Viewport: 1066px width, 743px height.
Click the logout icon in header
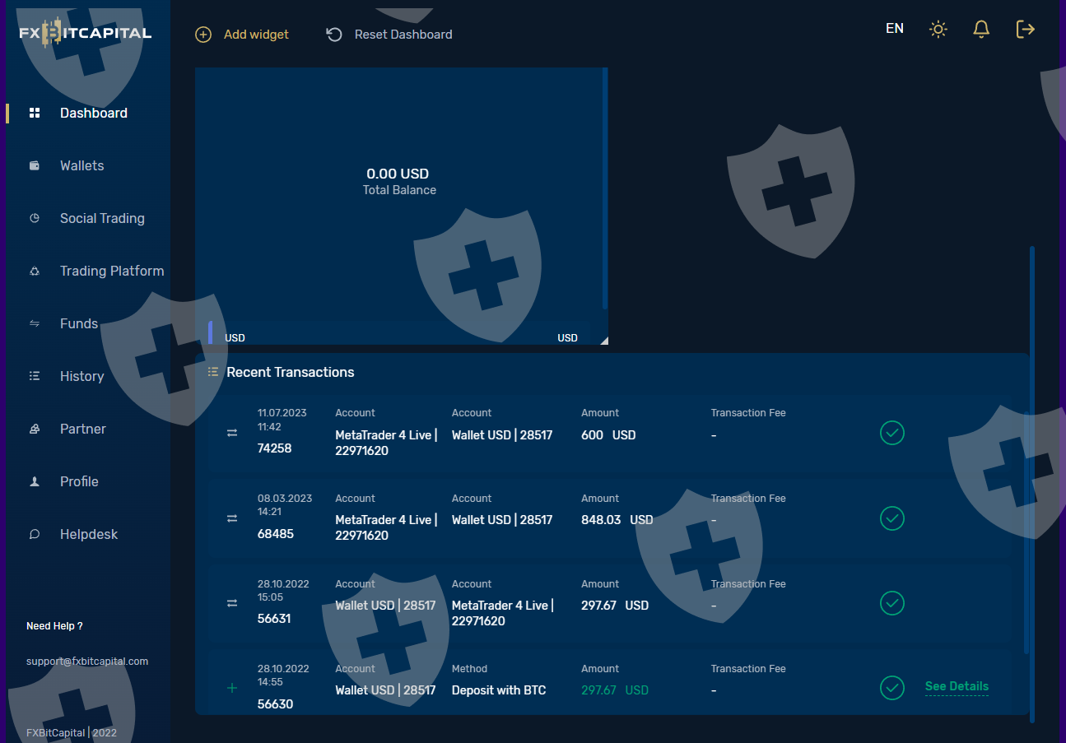coord(1025,30)
